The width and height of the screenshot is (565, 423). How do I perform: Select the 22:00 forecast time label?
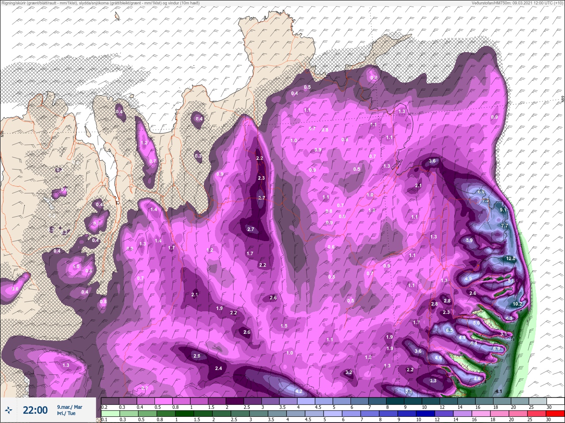click(35, 410)
